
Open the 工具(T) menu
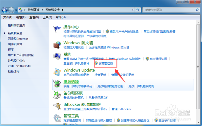pos(47,17)
